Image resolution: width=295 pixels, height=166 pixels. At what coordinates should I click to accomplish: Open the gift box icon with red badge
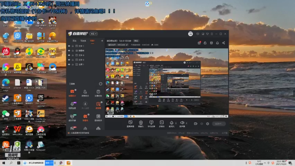199,43
